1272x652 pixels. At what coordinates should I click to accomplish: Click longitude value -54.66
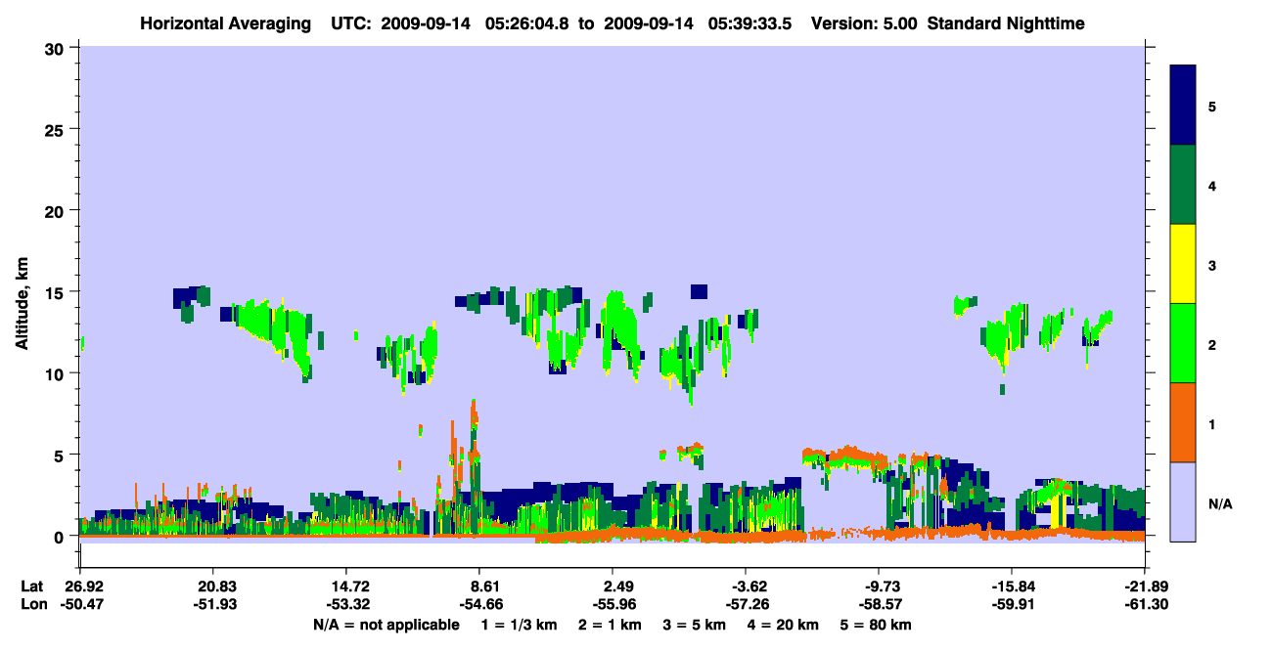tap(479, 604)
